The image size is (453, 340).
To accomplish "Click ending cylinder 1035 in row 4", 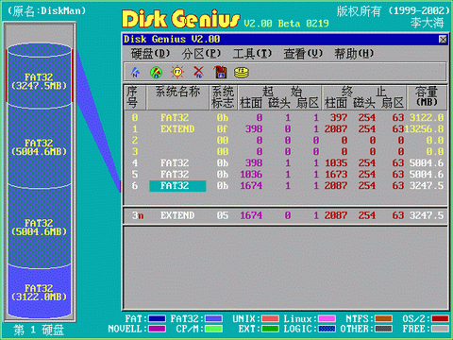I will (336, 163).
